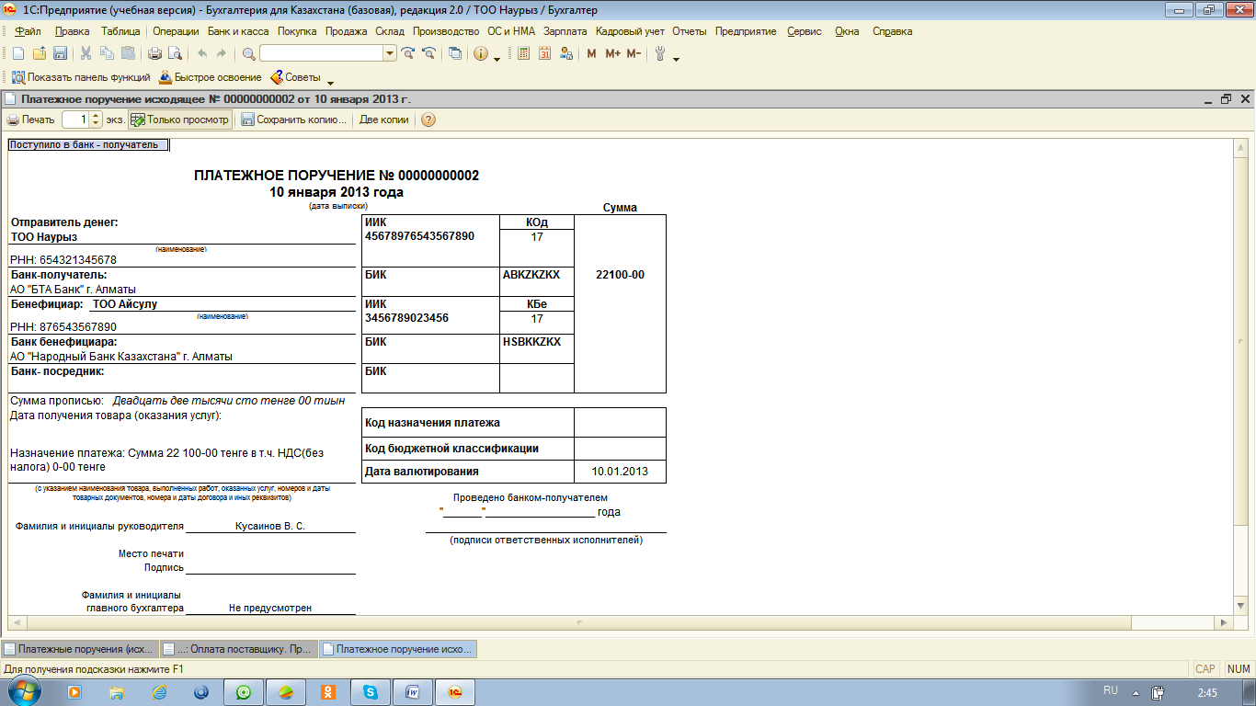Click the copies number input field
Screen dimensions: 1256x706
coord(76,120)
